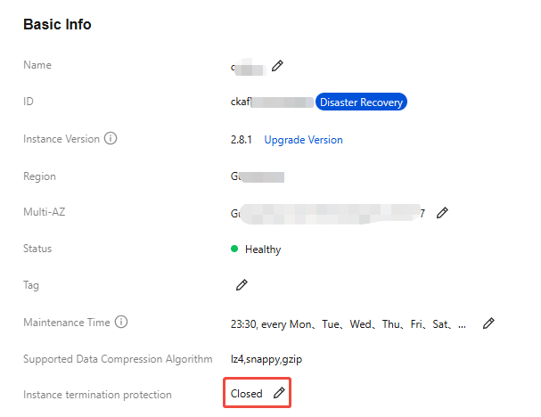
Task: Show info tooltip for Instance Version
Action: tap(111, 139)
